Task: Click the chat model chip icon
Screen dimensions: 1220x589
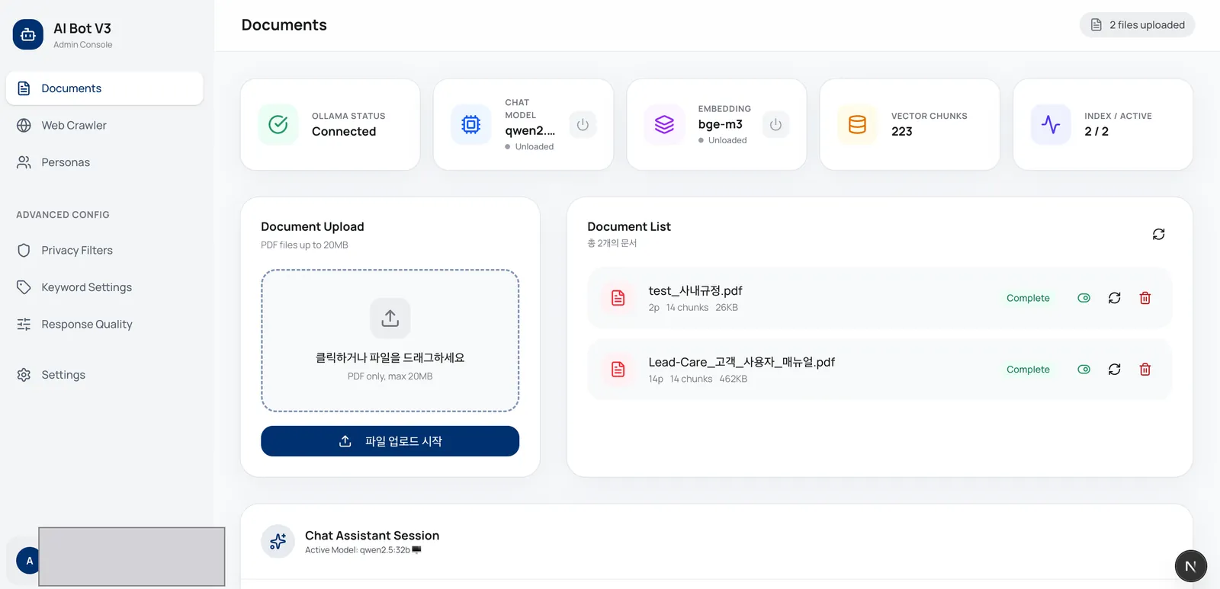Action: point(471,124)
